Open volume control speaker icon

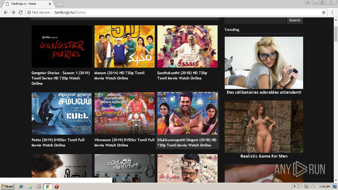tap(313, 187)
